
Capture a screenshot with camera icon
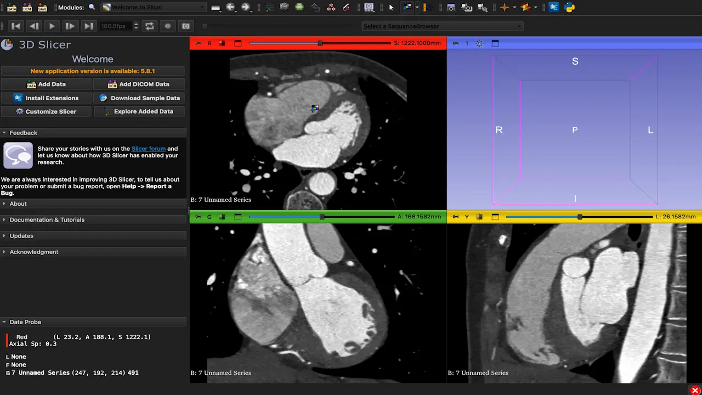click(x=451, y=8)
